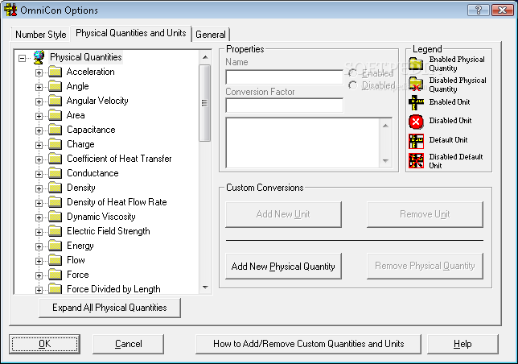Select the Conductance label in tree

tap(92, 173)
